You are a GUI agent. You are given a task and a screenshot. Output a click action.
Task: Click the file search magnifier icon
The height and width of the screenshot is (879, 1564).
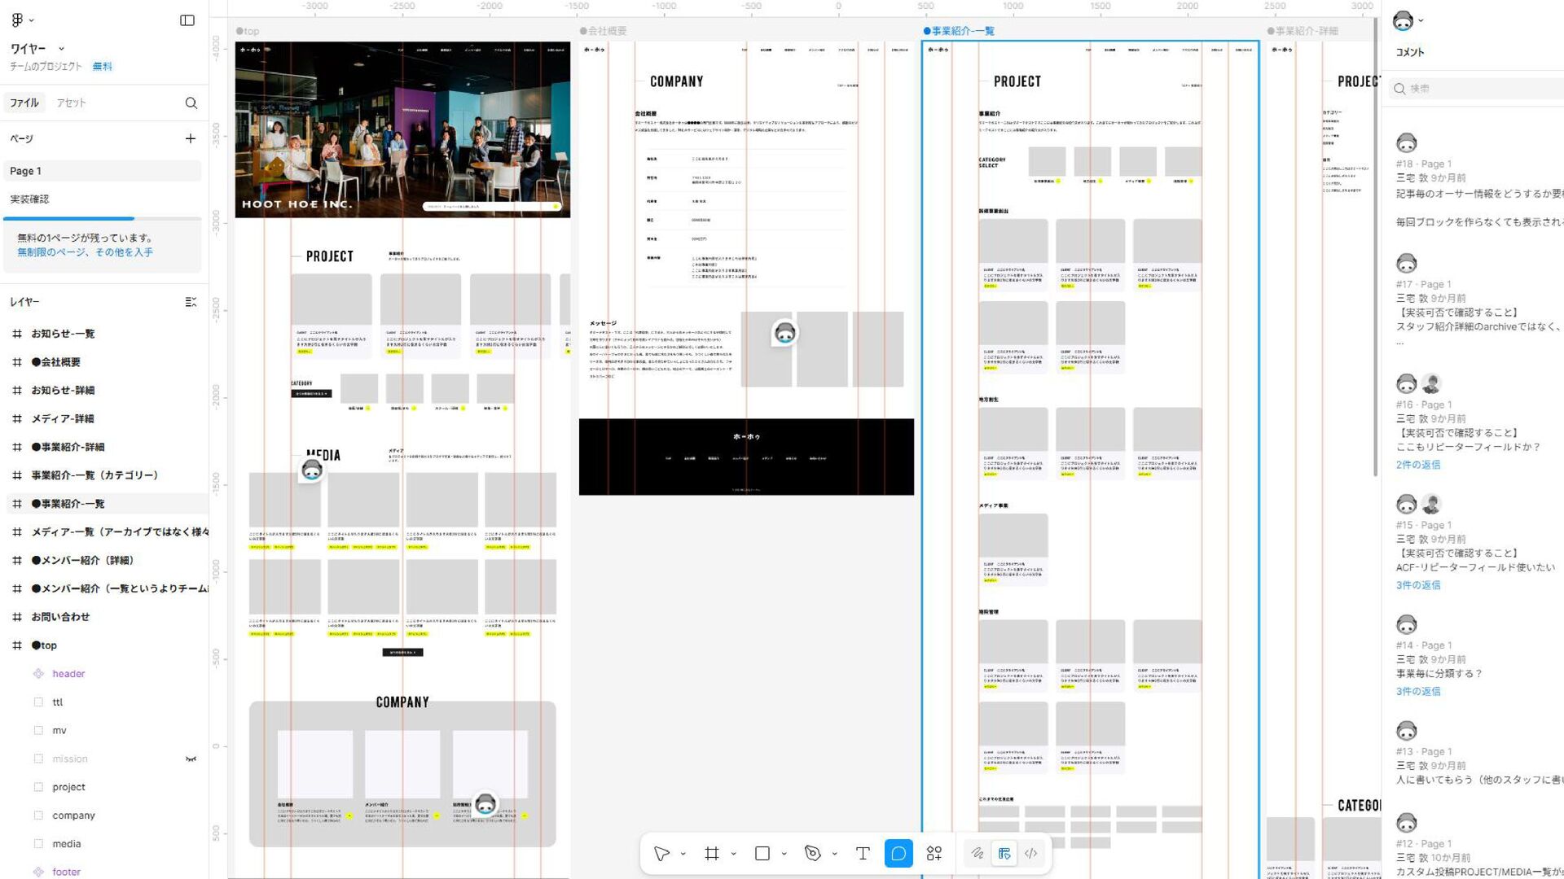pyautogui.click(x=191, y=103)
